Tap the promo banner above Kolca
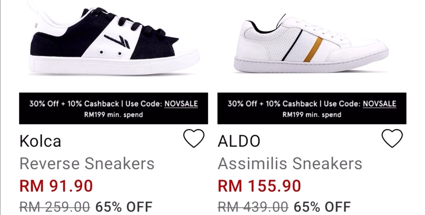Screen dimensions: 425x215 tap(113, 108)
